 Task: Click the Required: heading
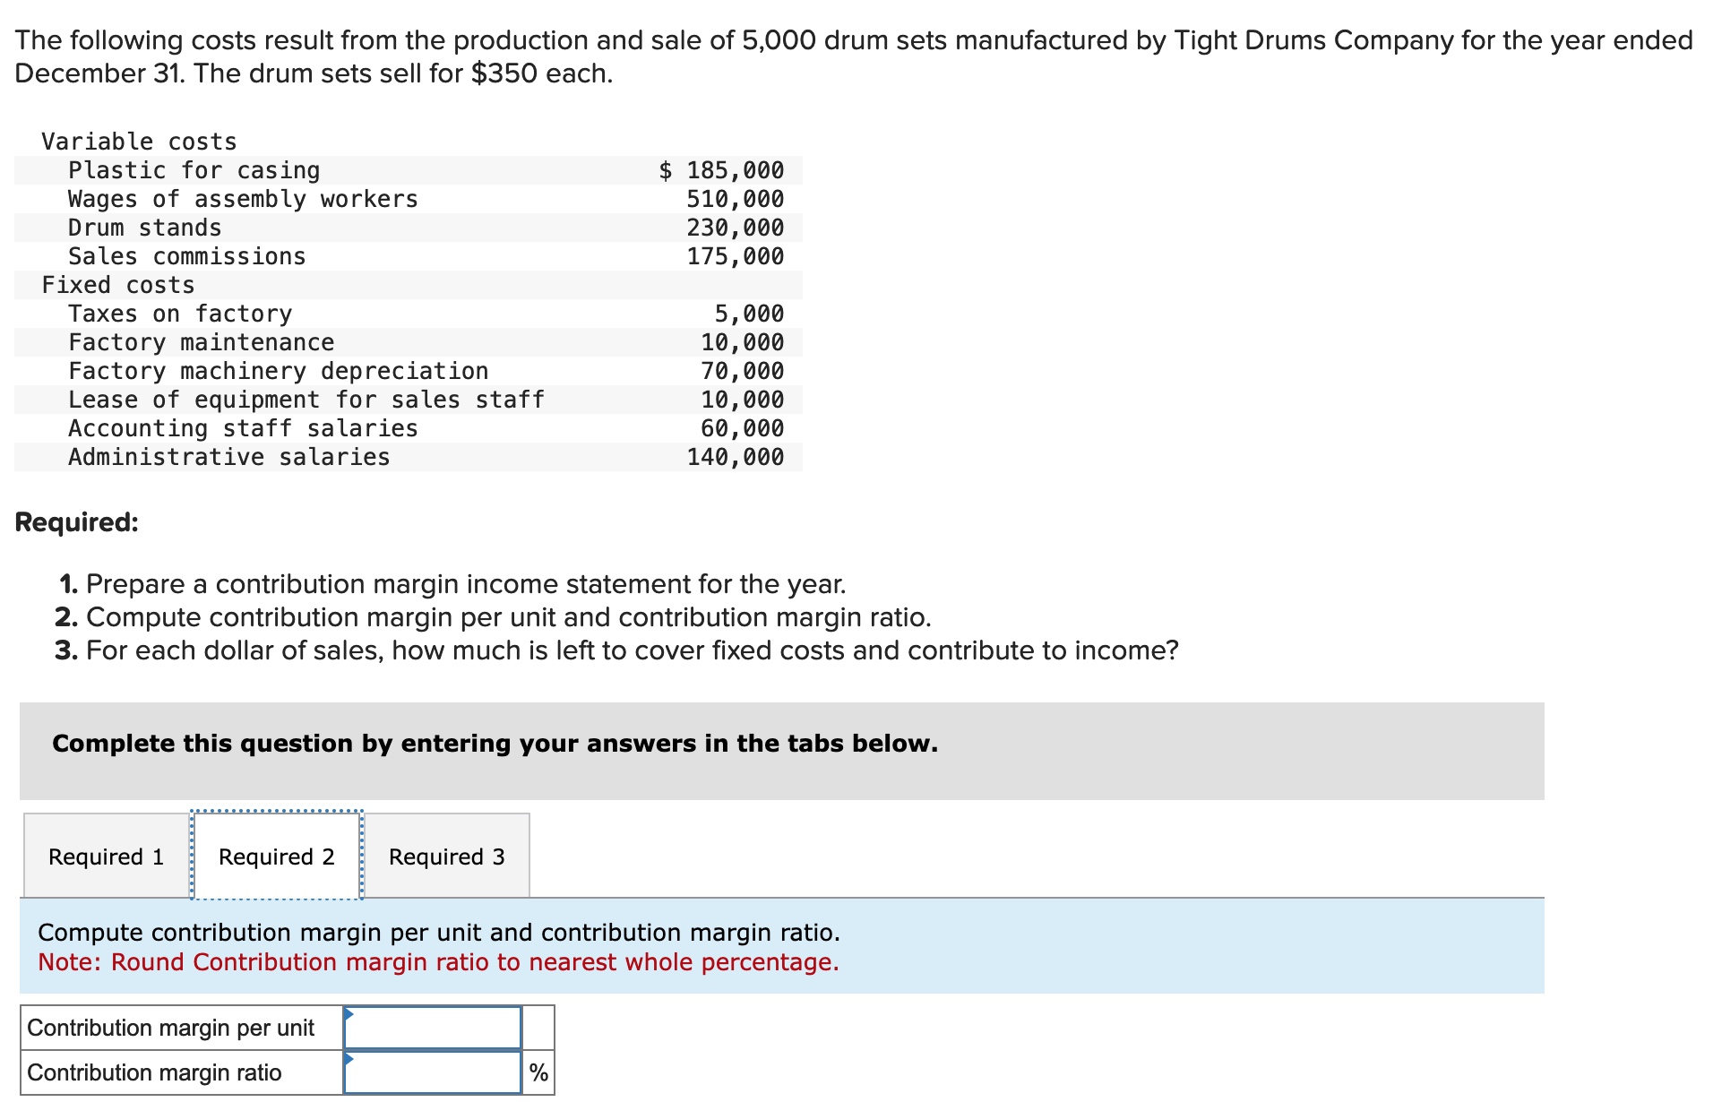pyautogui.click(x=77, y=522)
